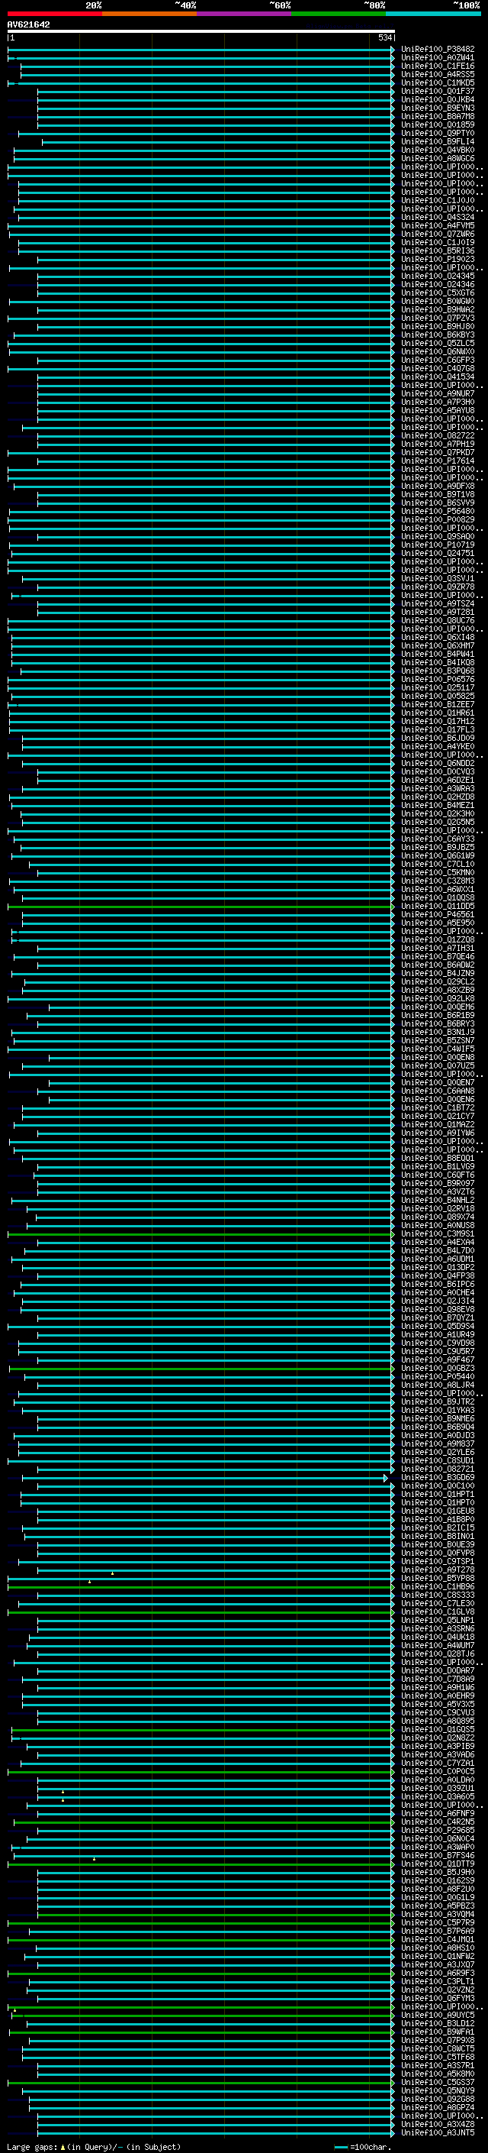Open hit UniRef100_C1FE16
488x2153 pixels.
pyautogui.click(x=438, y=66)
